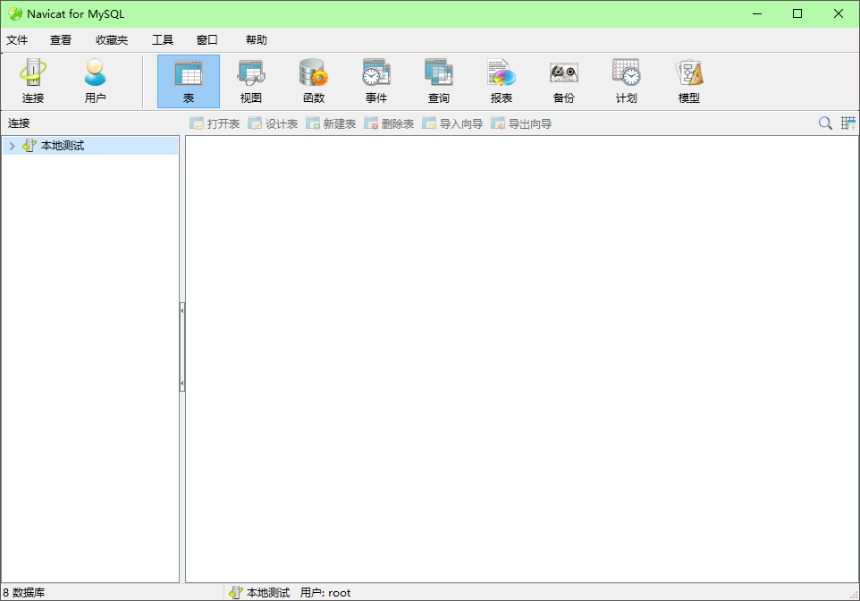The height and width of the screenshot is (601, 860).
Task: Expand the 本地测试 connection tree node
Action: [x=12, y=146]
